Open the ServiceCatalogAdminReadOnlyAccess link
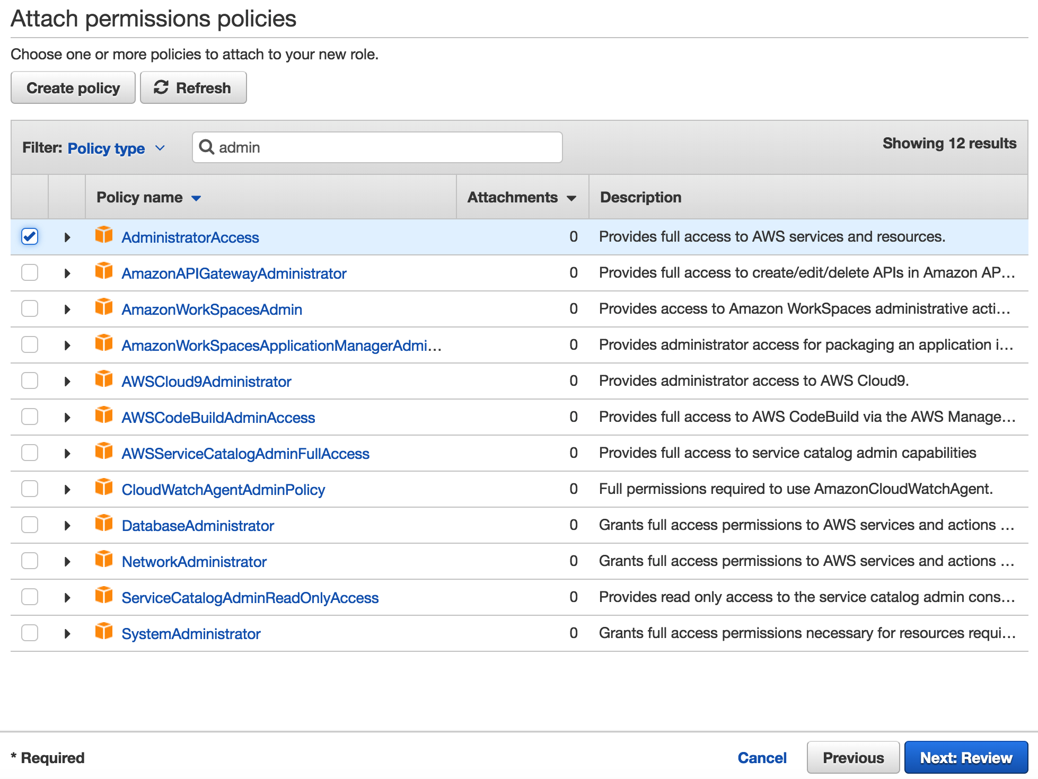The width and height of the screenshot is (1038, 779). [250, 598]
